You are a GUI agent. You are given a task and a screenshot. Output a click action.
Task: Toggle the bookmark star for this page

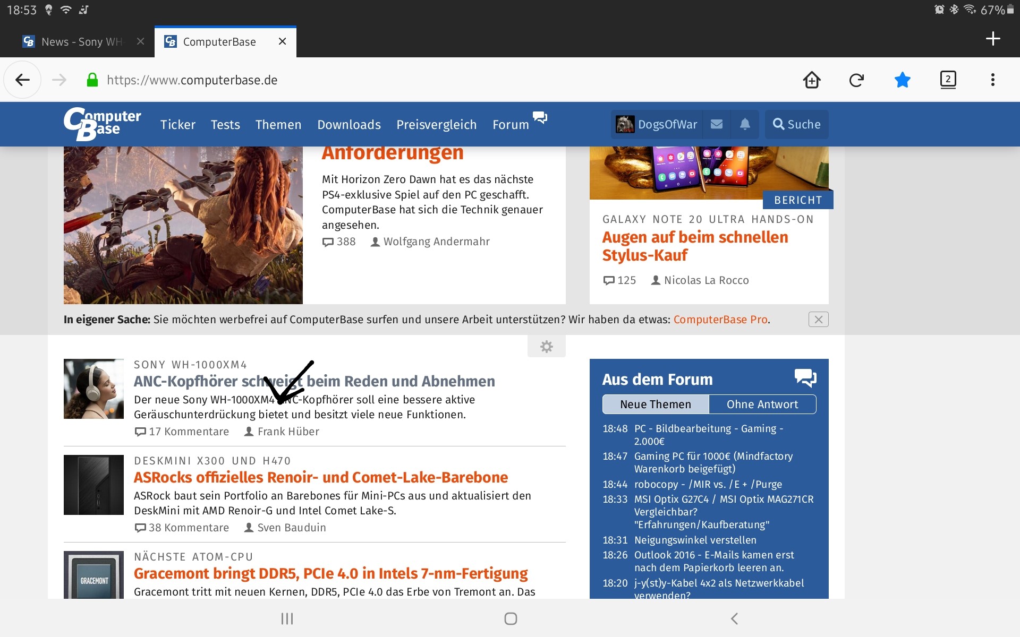pyautogui.click(x=902, y=80)
